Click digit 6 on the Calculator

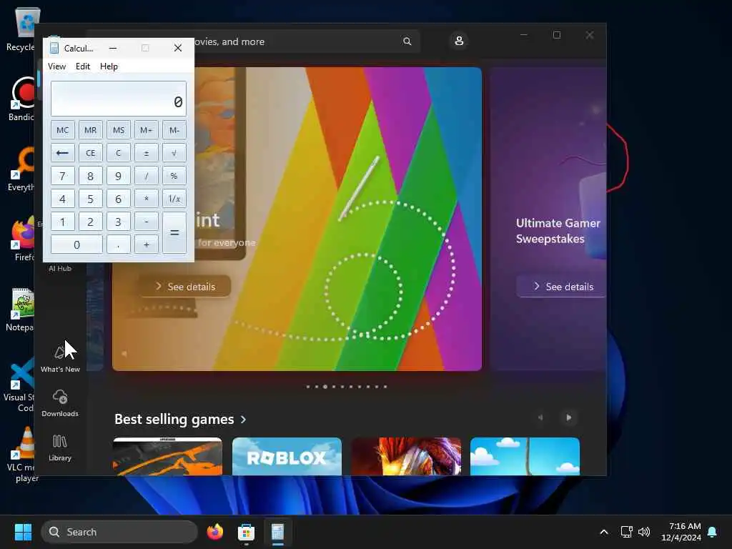pos(119,199)
